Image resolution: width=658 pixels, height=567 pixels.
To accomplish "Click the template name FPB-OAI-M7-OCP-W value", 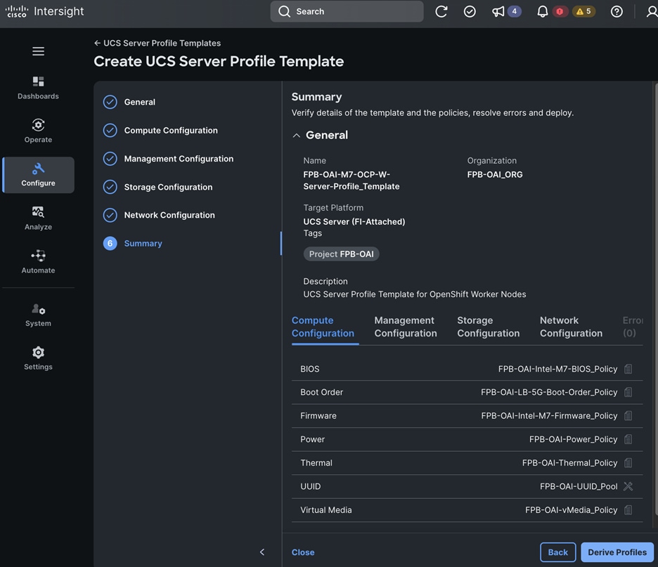I will (351, 181).
